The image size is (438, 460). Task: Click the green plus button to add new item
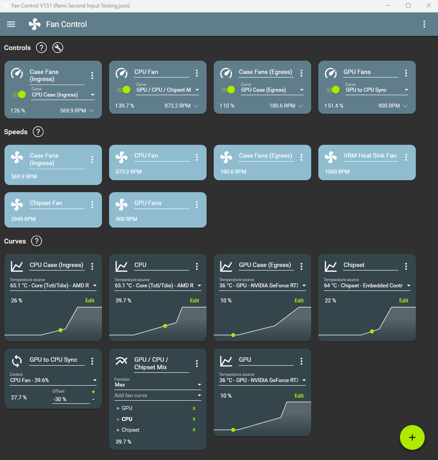[x=412, y=437]
